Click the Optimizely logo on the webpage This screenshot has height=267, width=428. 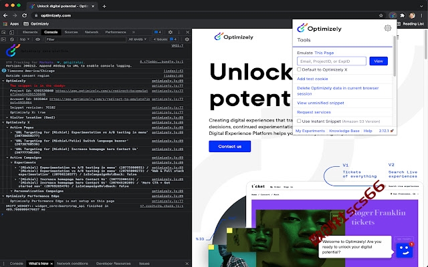point(234,37)
